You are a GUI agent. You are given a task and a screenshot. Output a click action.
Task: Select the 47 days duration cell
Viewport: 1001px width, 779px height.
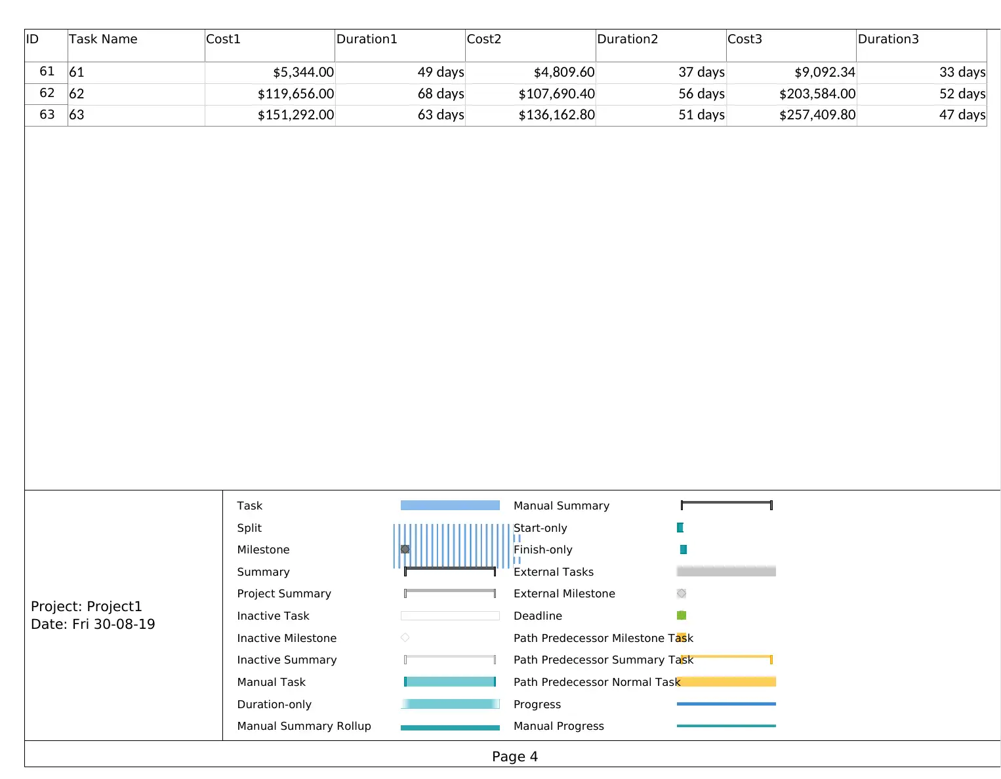[922, 115]
